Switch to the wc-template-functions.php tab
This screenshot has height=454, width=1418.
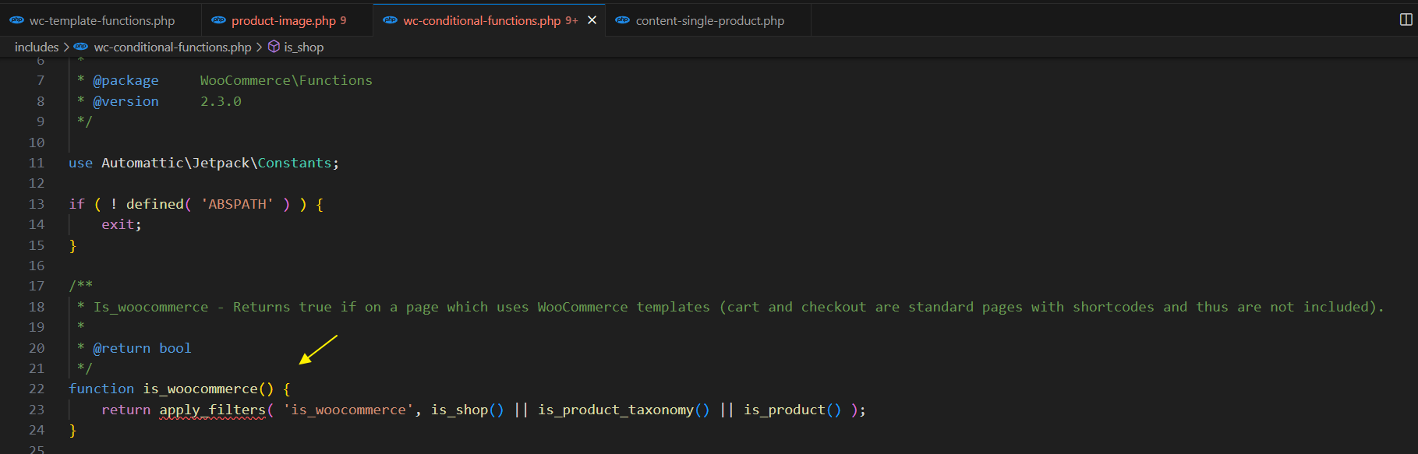(x=101, y=20)
